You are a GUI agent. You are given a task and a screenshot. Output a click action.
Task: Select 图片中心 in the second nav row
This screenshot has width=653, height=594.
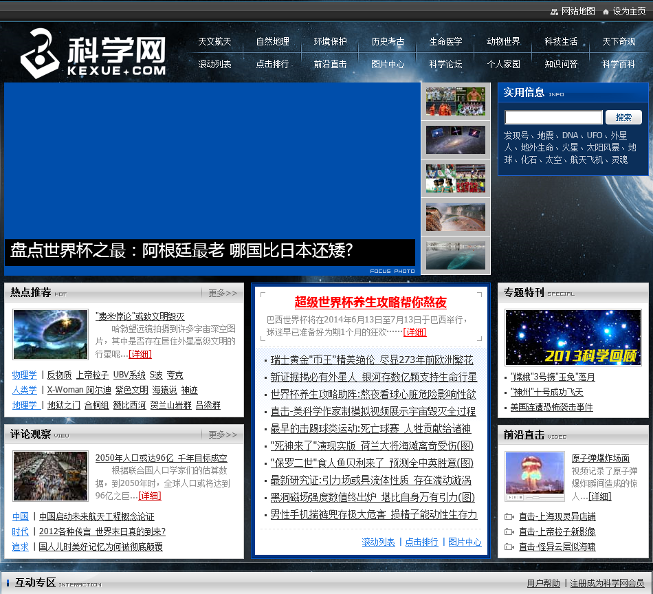click(x=388, y=64)
